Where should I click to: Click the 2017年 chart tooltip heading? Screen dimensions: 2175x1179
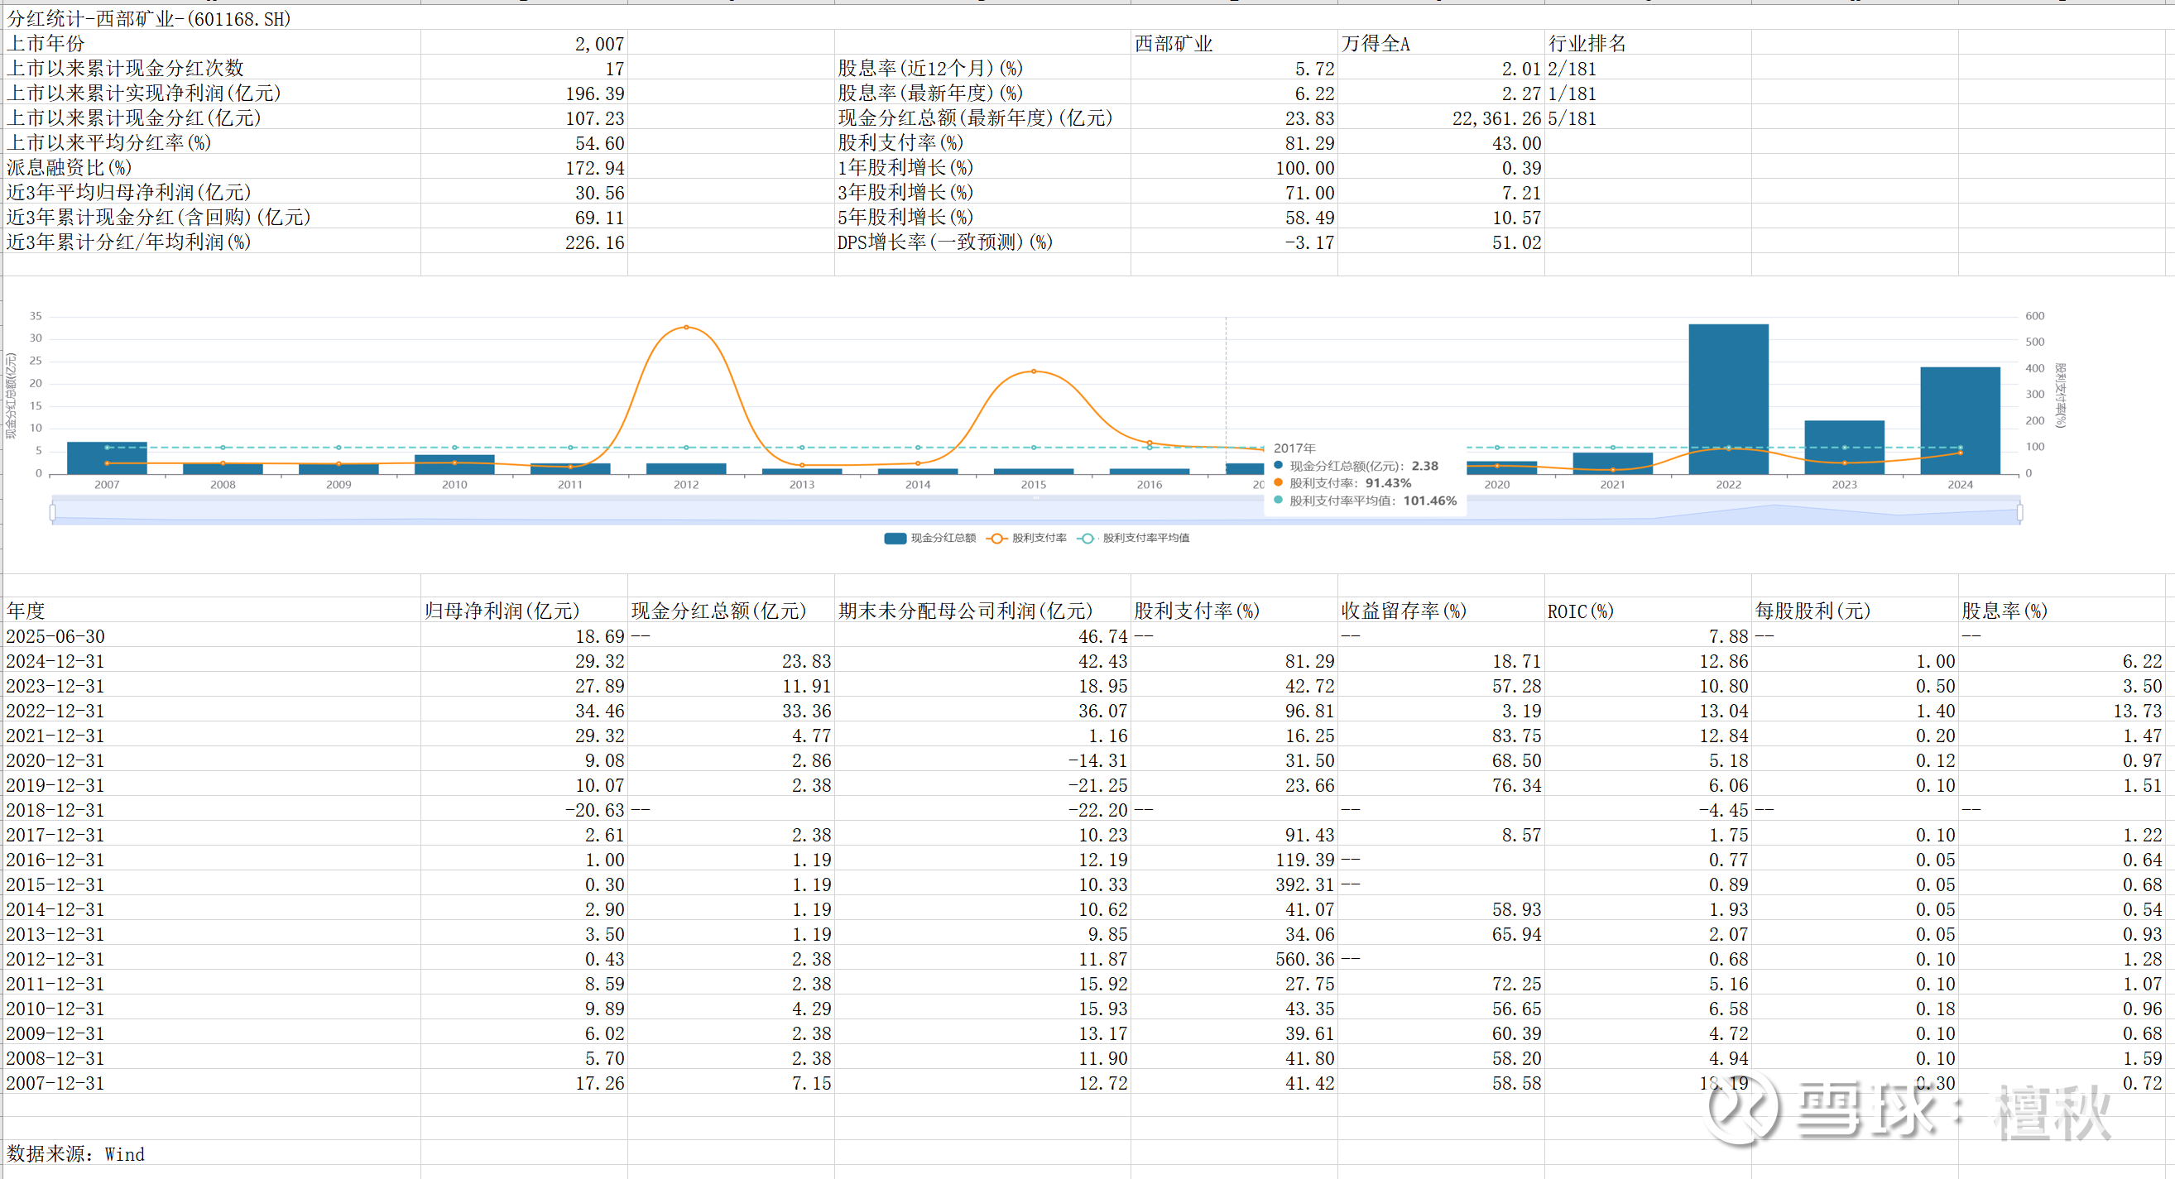coord(1294,448)
